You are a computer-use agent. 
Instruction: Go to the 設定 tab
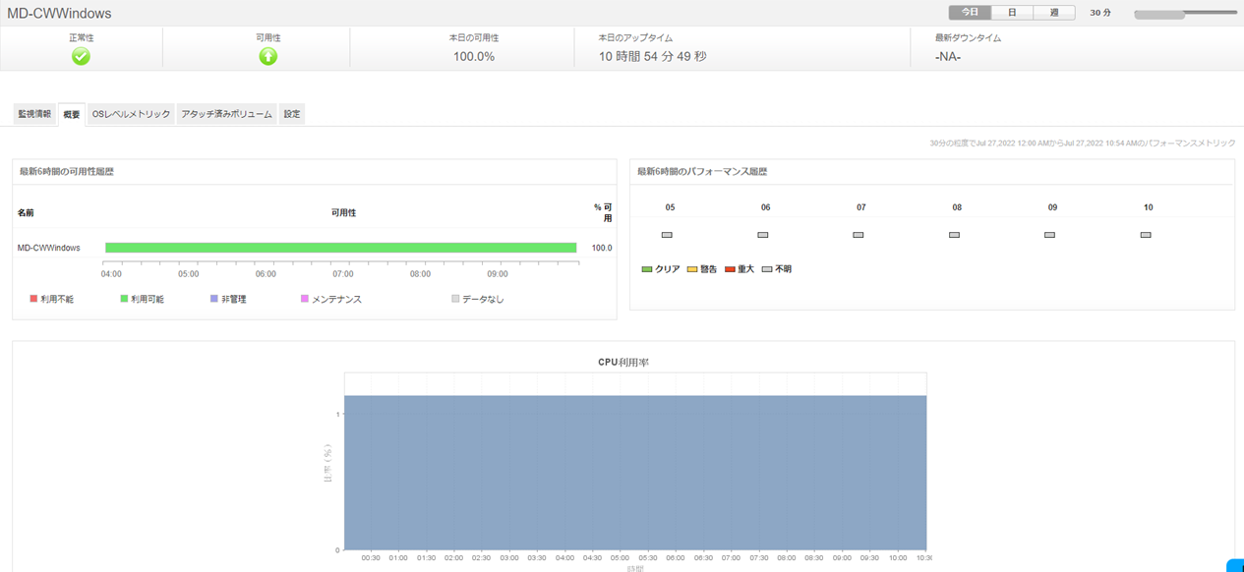coord(292,114)
